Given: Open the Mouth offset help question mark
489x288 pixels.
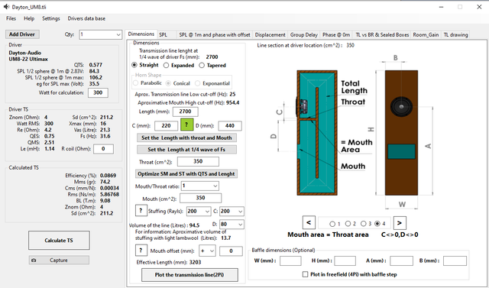Looking at the screenshot, I should pyautogui.click(x=141, y=250).
